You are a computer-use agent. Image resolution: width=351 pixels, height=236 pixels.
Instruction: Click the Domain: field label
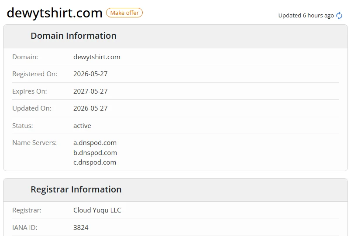[x=25, y=57]
